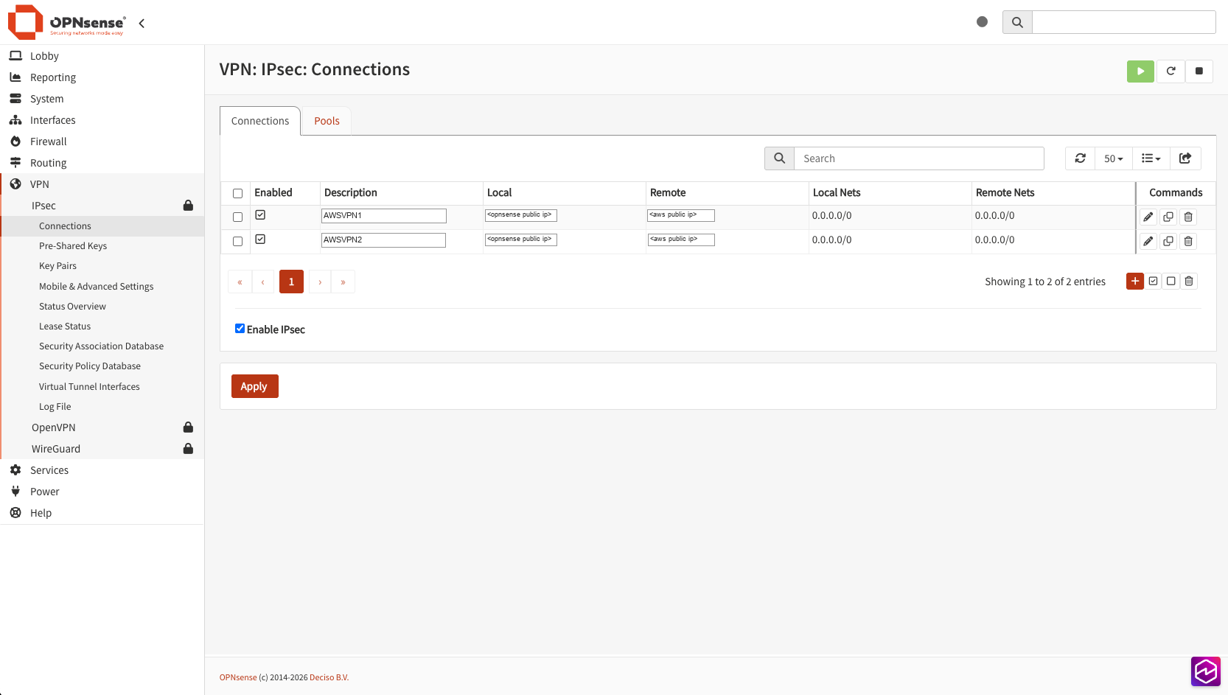Edit the AWSVPN1 connection
The width and height of the screenshot is (1228, 695).
click(1148, 217)
